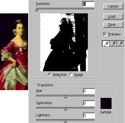Image resolution: width=125 pixels, height=123 pixels.
Task: Click the Saturation slider handle
Action: pos(65,109)
